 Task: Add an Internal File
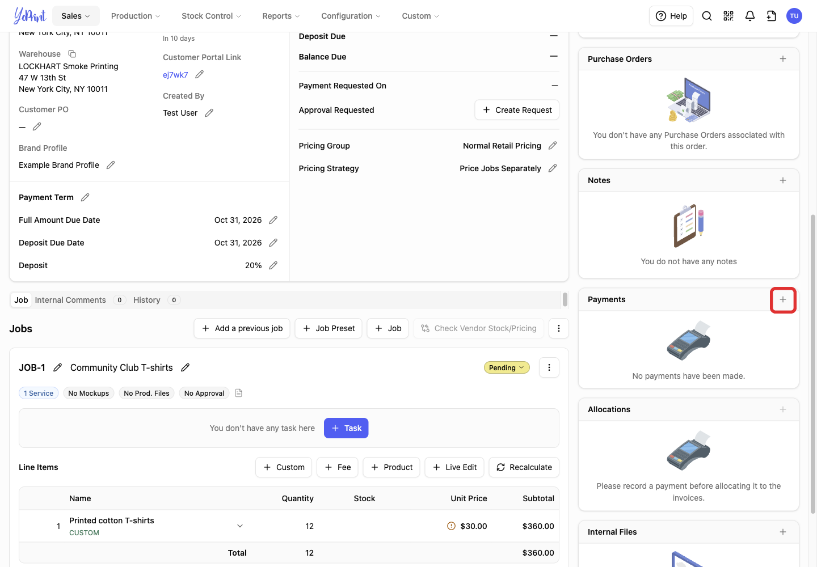pos(783,532)
